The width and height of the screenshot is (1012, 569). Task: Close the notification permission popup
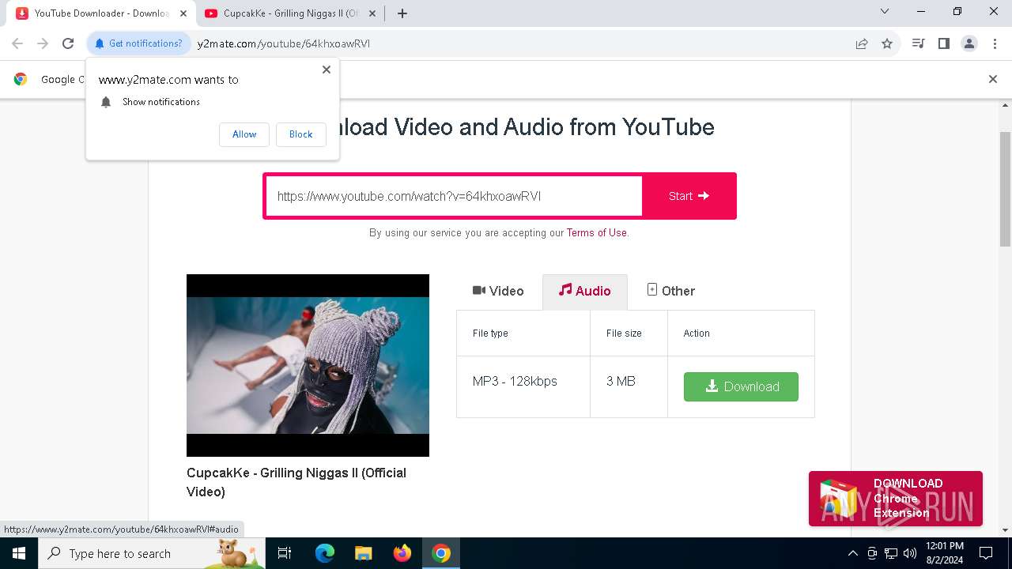pyautogui.click(x=327, y=70)
